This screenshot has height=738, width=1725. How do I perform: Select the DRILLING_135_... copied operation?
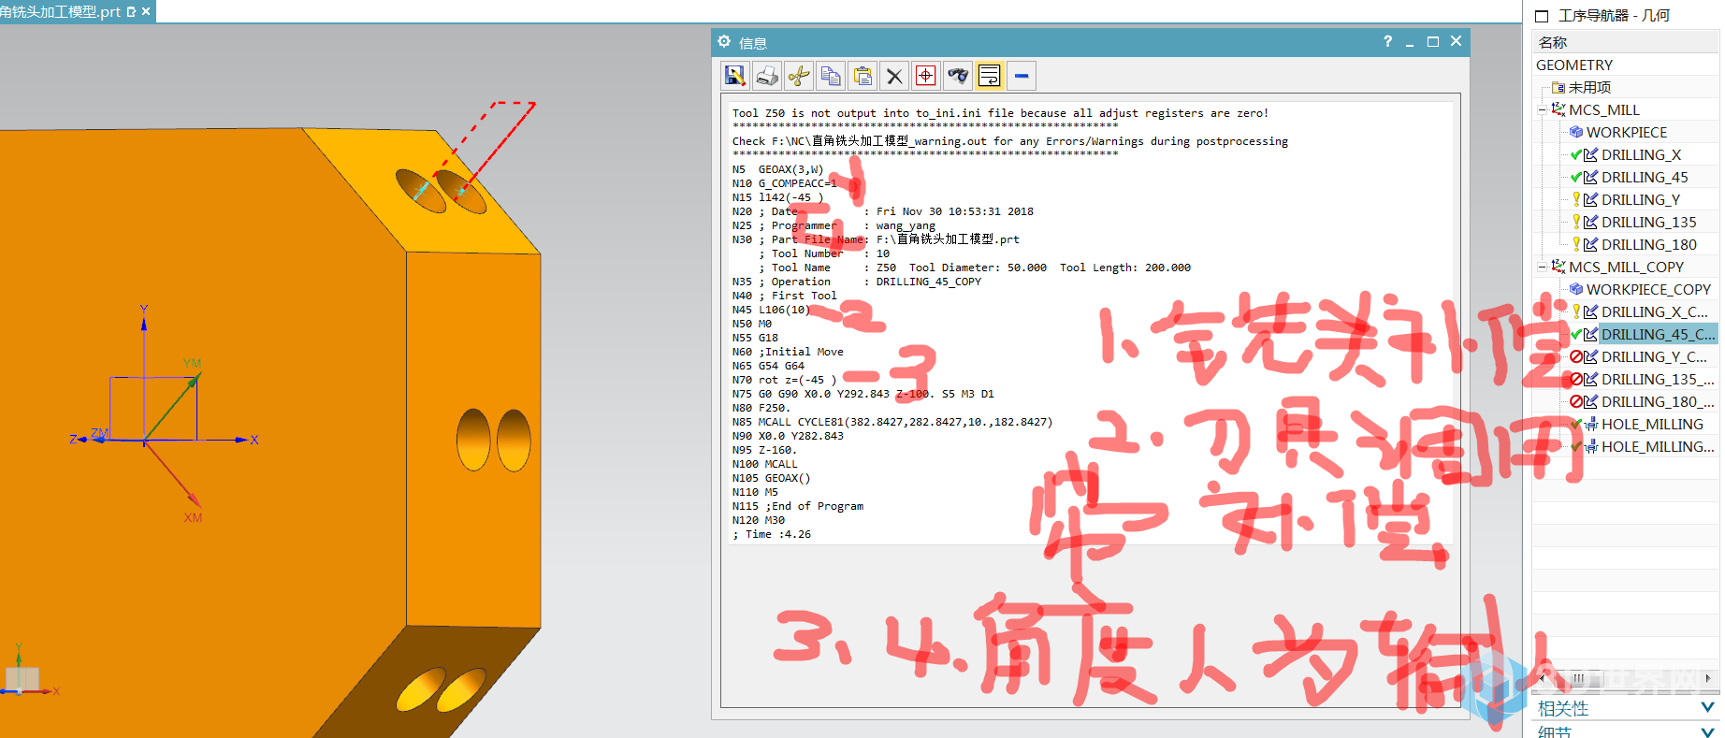tap(1658, 379)
